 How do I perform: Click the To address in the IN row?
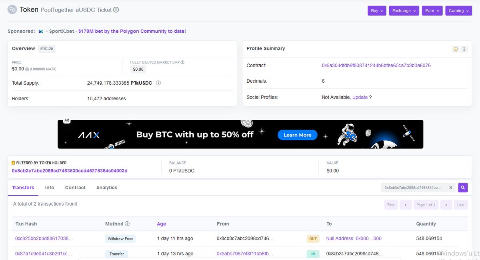[354, 254]
